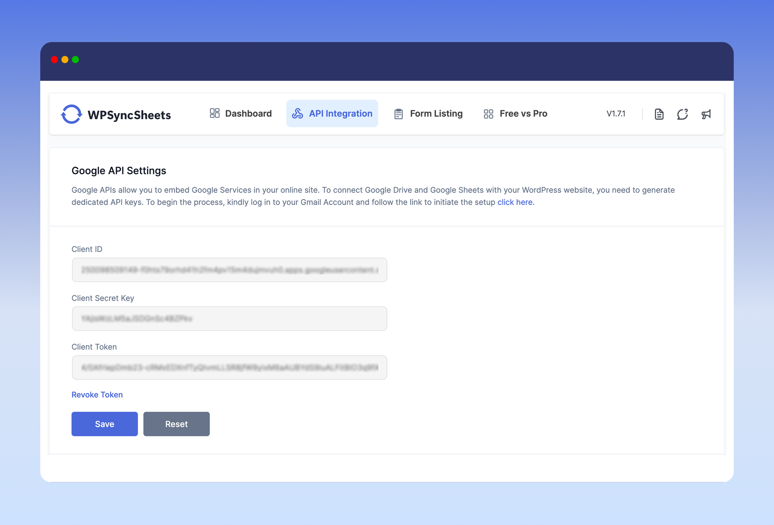Go to the Form Listing tab
This screenshot has height=525, width=774.
click(428, 113)
